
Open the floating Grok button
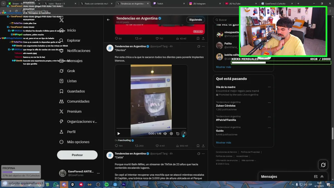(x=323, y=165)
